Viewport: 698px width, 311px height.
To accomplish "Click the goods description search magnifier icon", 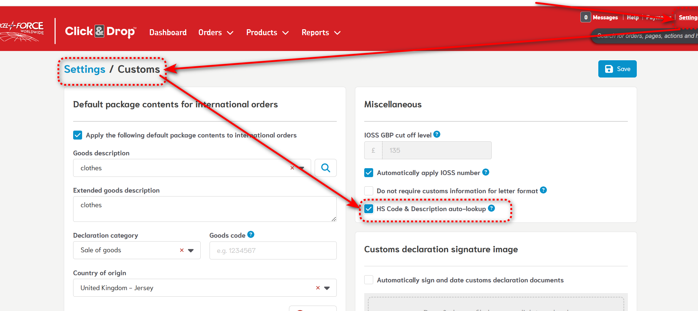I will (325, 168).
